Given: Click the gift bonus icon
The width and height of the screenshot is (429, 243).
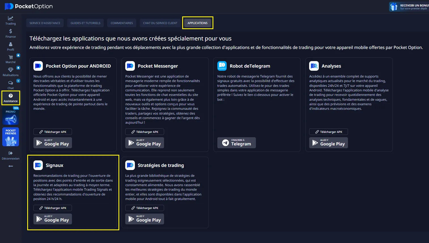Looking at the screenshot, I should pos(394,7).
